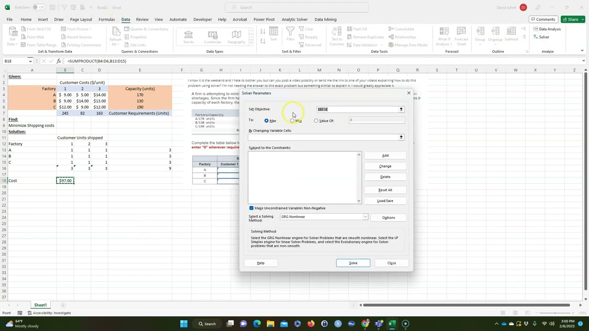Image resolution: width=589 pixels, height=331 pixels.
Task: Open Firefox from the taskbar
Action: [311, 324]
